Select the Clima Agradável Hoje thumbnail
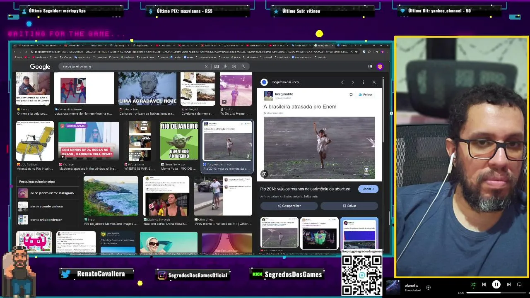 click(x=147, y=89)
